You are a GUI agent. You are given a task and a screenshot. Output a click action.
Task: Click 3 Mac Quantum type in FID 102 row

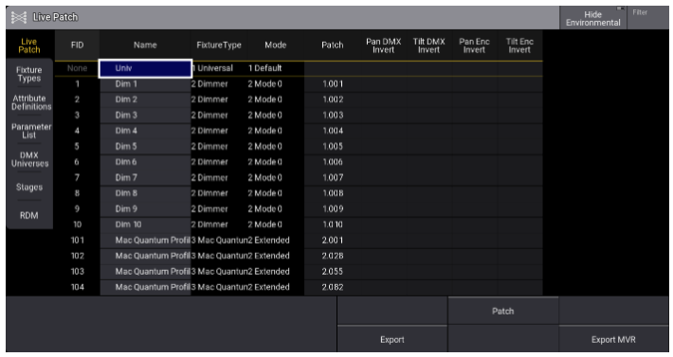(219, 256)
